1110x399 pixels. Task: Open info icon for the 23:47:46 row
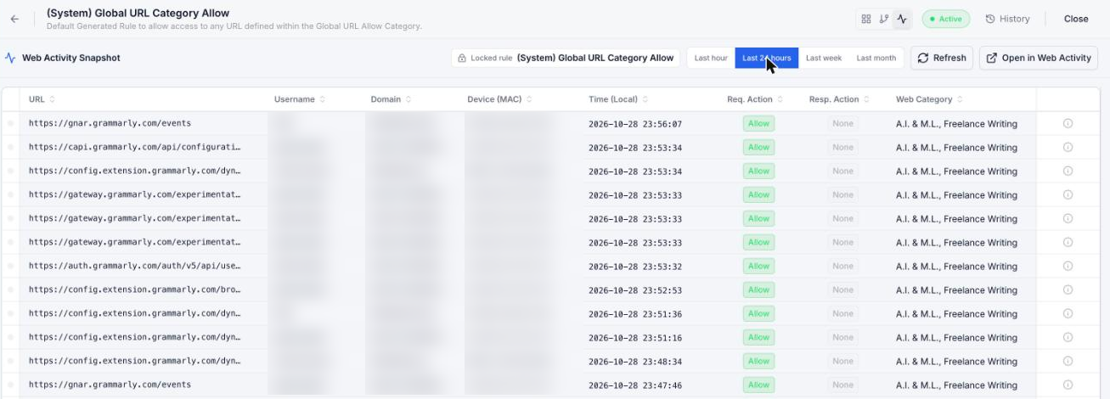[1068, 385]
